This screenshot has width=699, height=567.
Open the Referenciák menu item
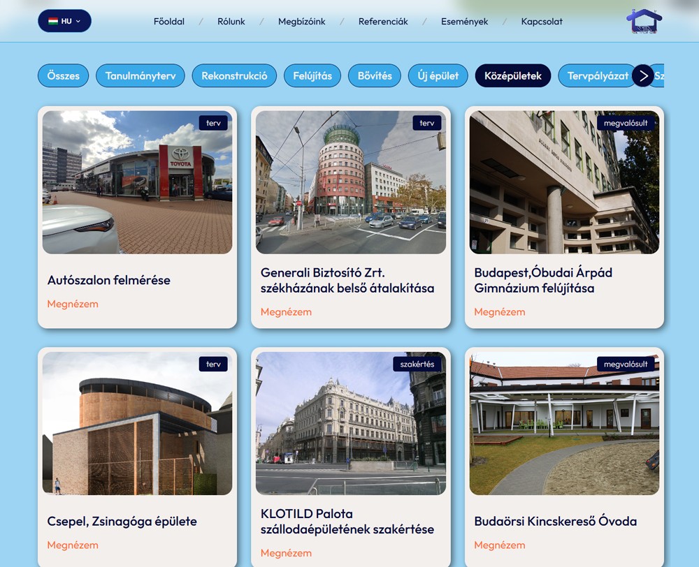click(x=383, y=22)
